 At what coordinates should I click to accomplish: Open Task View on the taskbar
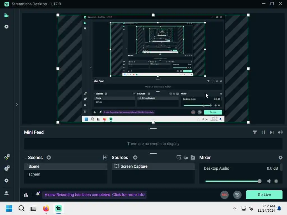[x=33, y=208]
